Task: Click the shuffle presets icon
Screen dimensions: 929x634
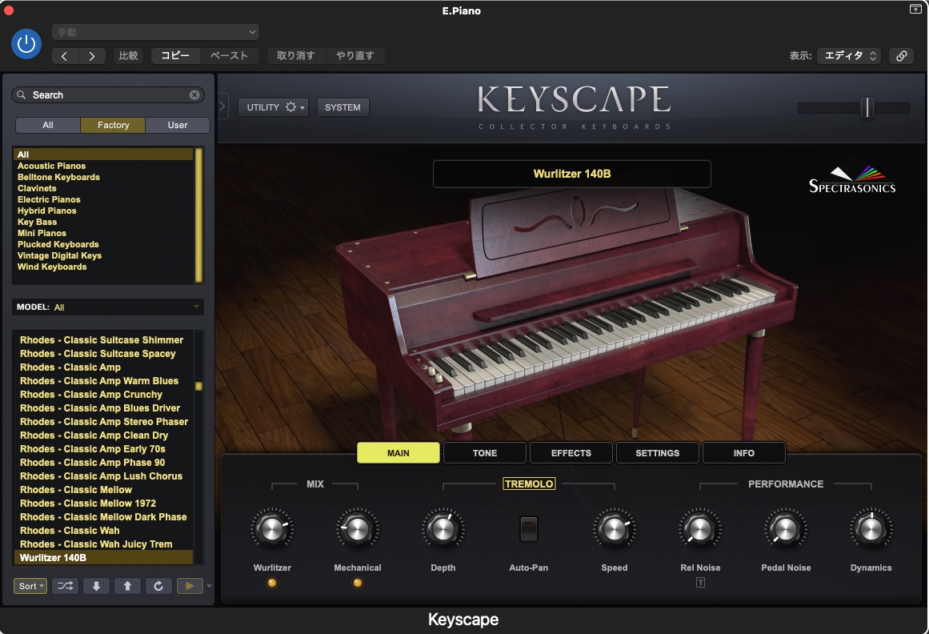Action: (x=65, y=586)
